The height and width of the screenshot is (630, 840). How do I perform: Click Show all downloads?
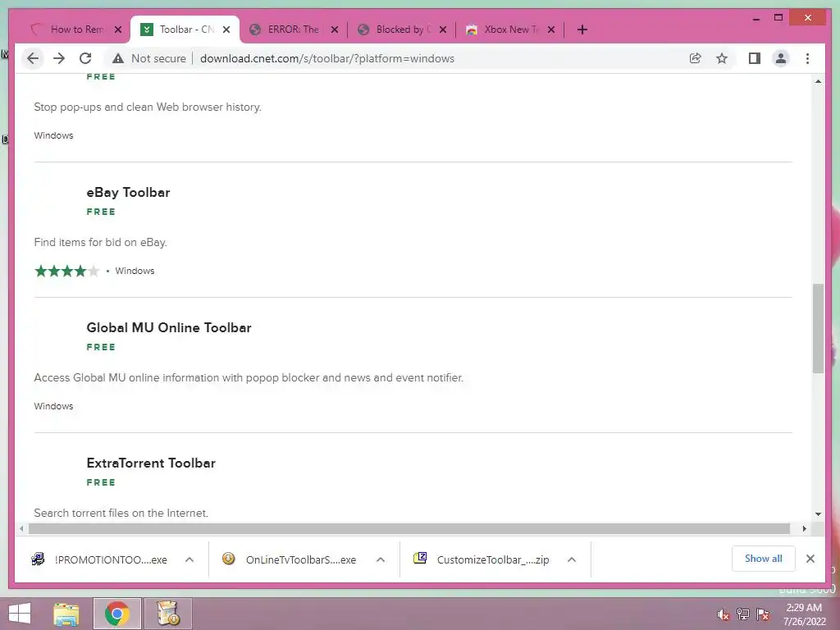[x=764, y=559]
